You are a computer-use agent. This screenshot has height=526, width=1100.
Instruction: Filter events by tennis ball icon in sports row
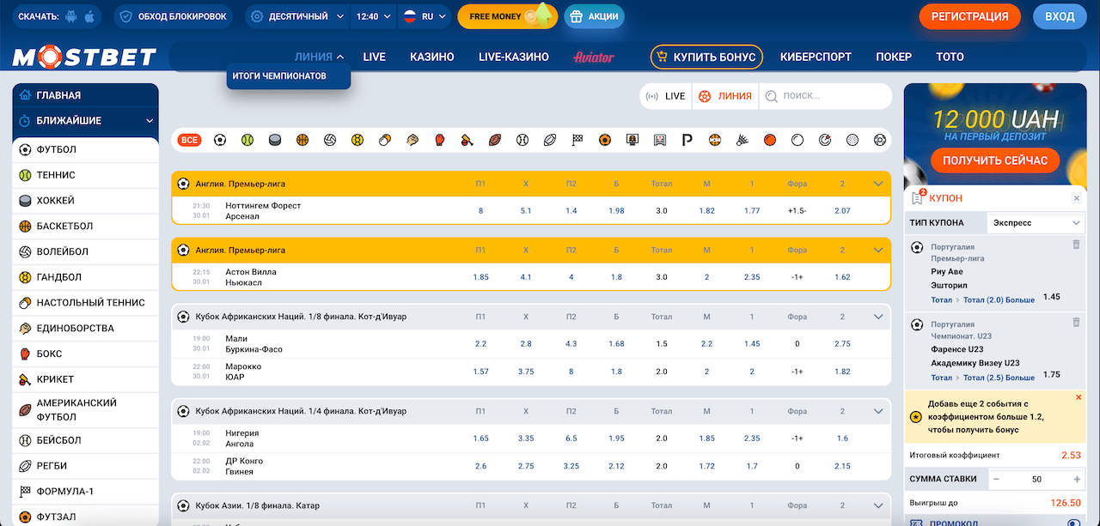point(247,140)
